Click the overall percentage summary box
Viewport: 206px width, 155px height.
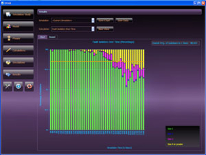coord(175,43)
